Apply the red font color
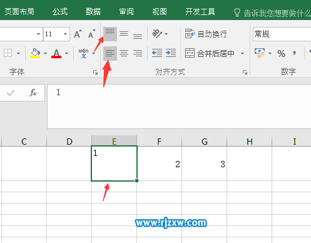Screen dimensions: 311x243 coord(56,53)
